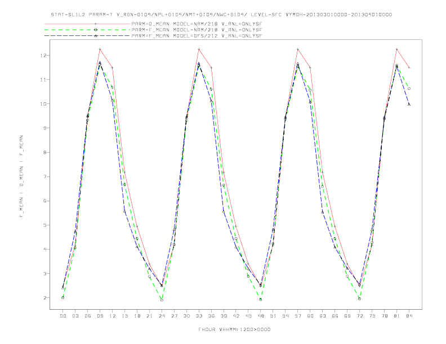Select legend entry PARM=O_MEAN MODEL=NAM/218

(x=197, y=24)
